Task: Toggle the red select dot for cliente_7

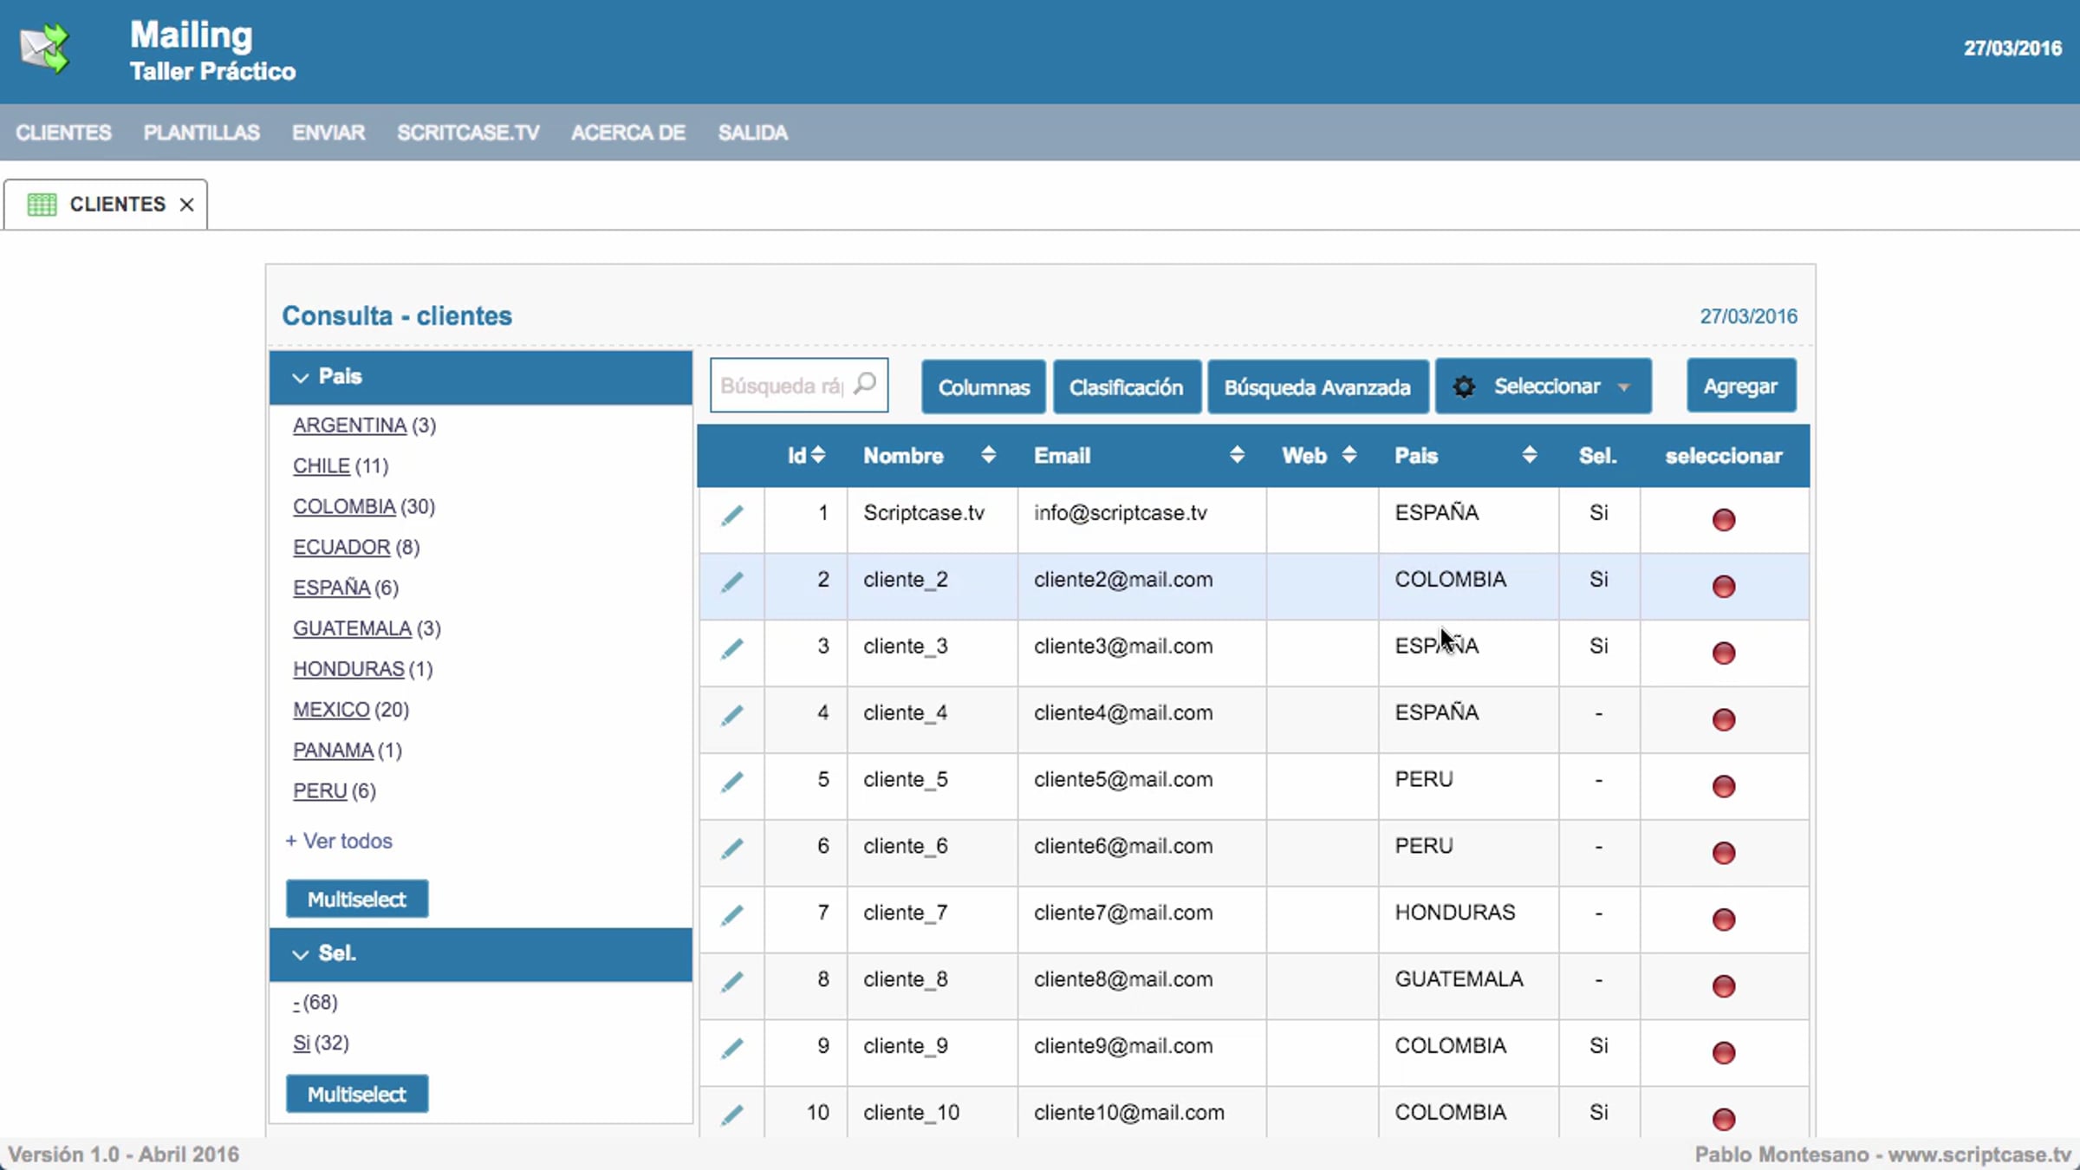Action: 1724,920
